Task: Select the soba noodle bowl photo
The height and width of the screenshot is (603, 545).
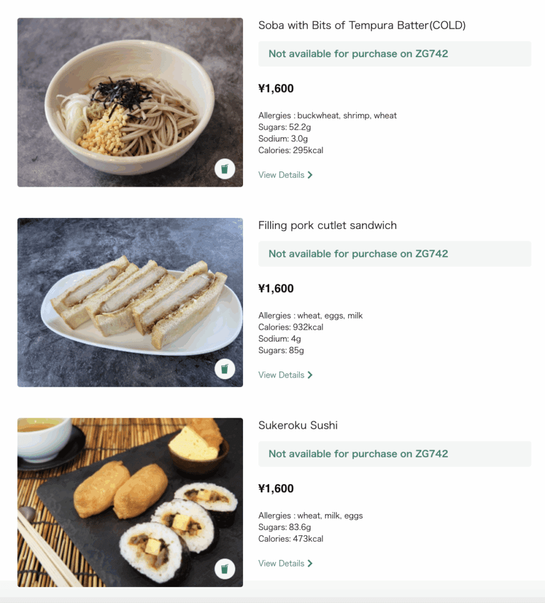Action: pyautogui.click(x=130, y=102)
